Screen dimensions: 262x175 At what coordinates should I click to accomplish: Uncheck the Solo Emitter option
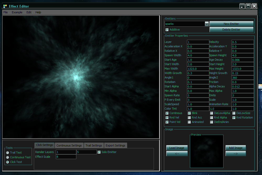coord(99,152)
